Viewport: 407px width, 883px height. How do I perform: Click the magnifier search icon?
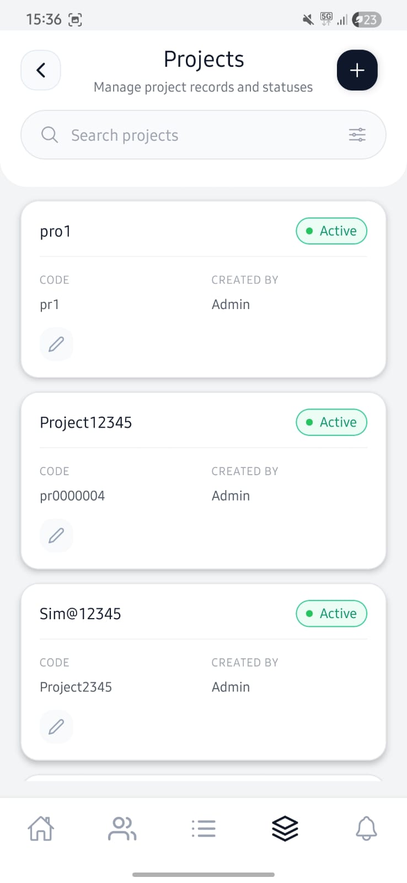pos(50,135)
